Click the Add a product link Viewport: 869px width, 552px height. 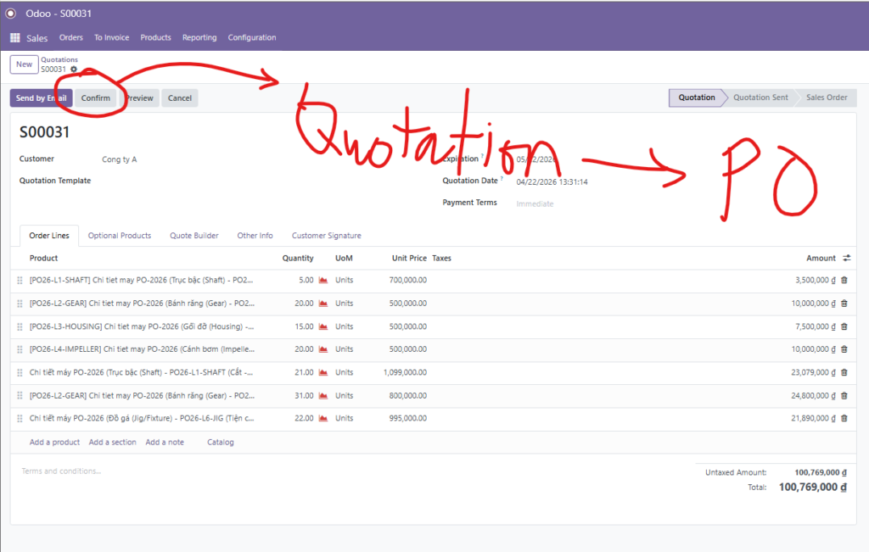pyautogui.click(x=54, y=442)
